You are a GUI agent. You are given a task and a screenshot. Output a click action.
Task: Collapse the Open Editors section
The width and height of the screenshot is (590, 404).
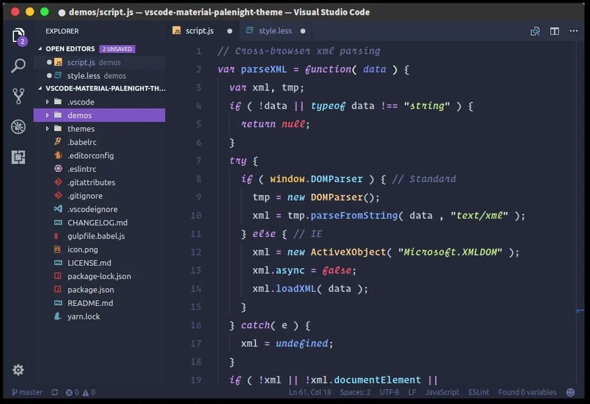pos(40,48)
